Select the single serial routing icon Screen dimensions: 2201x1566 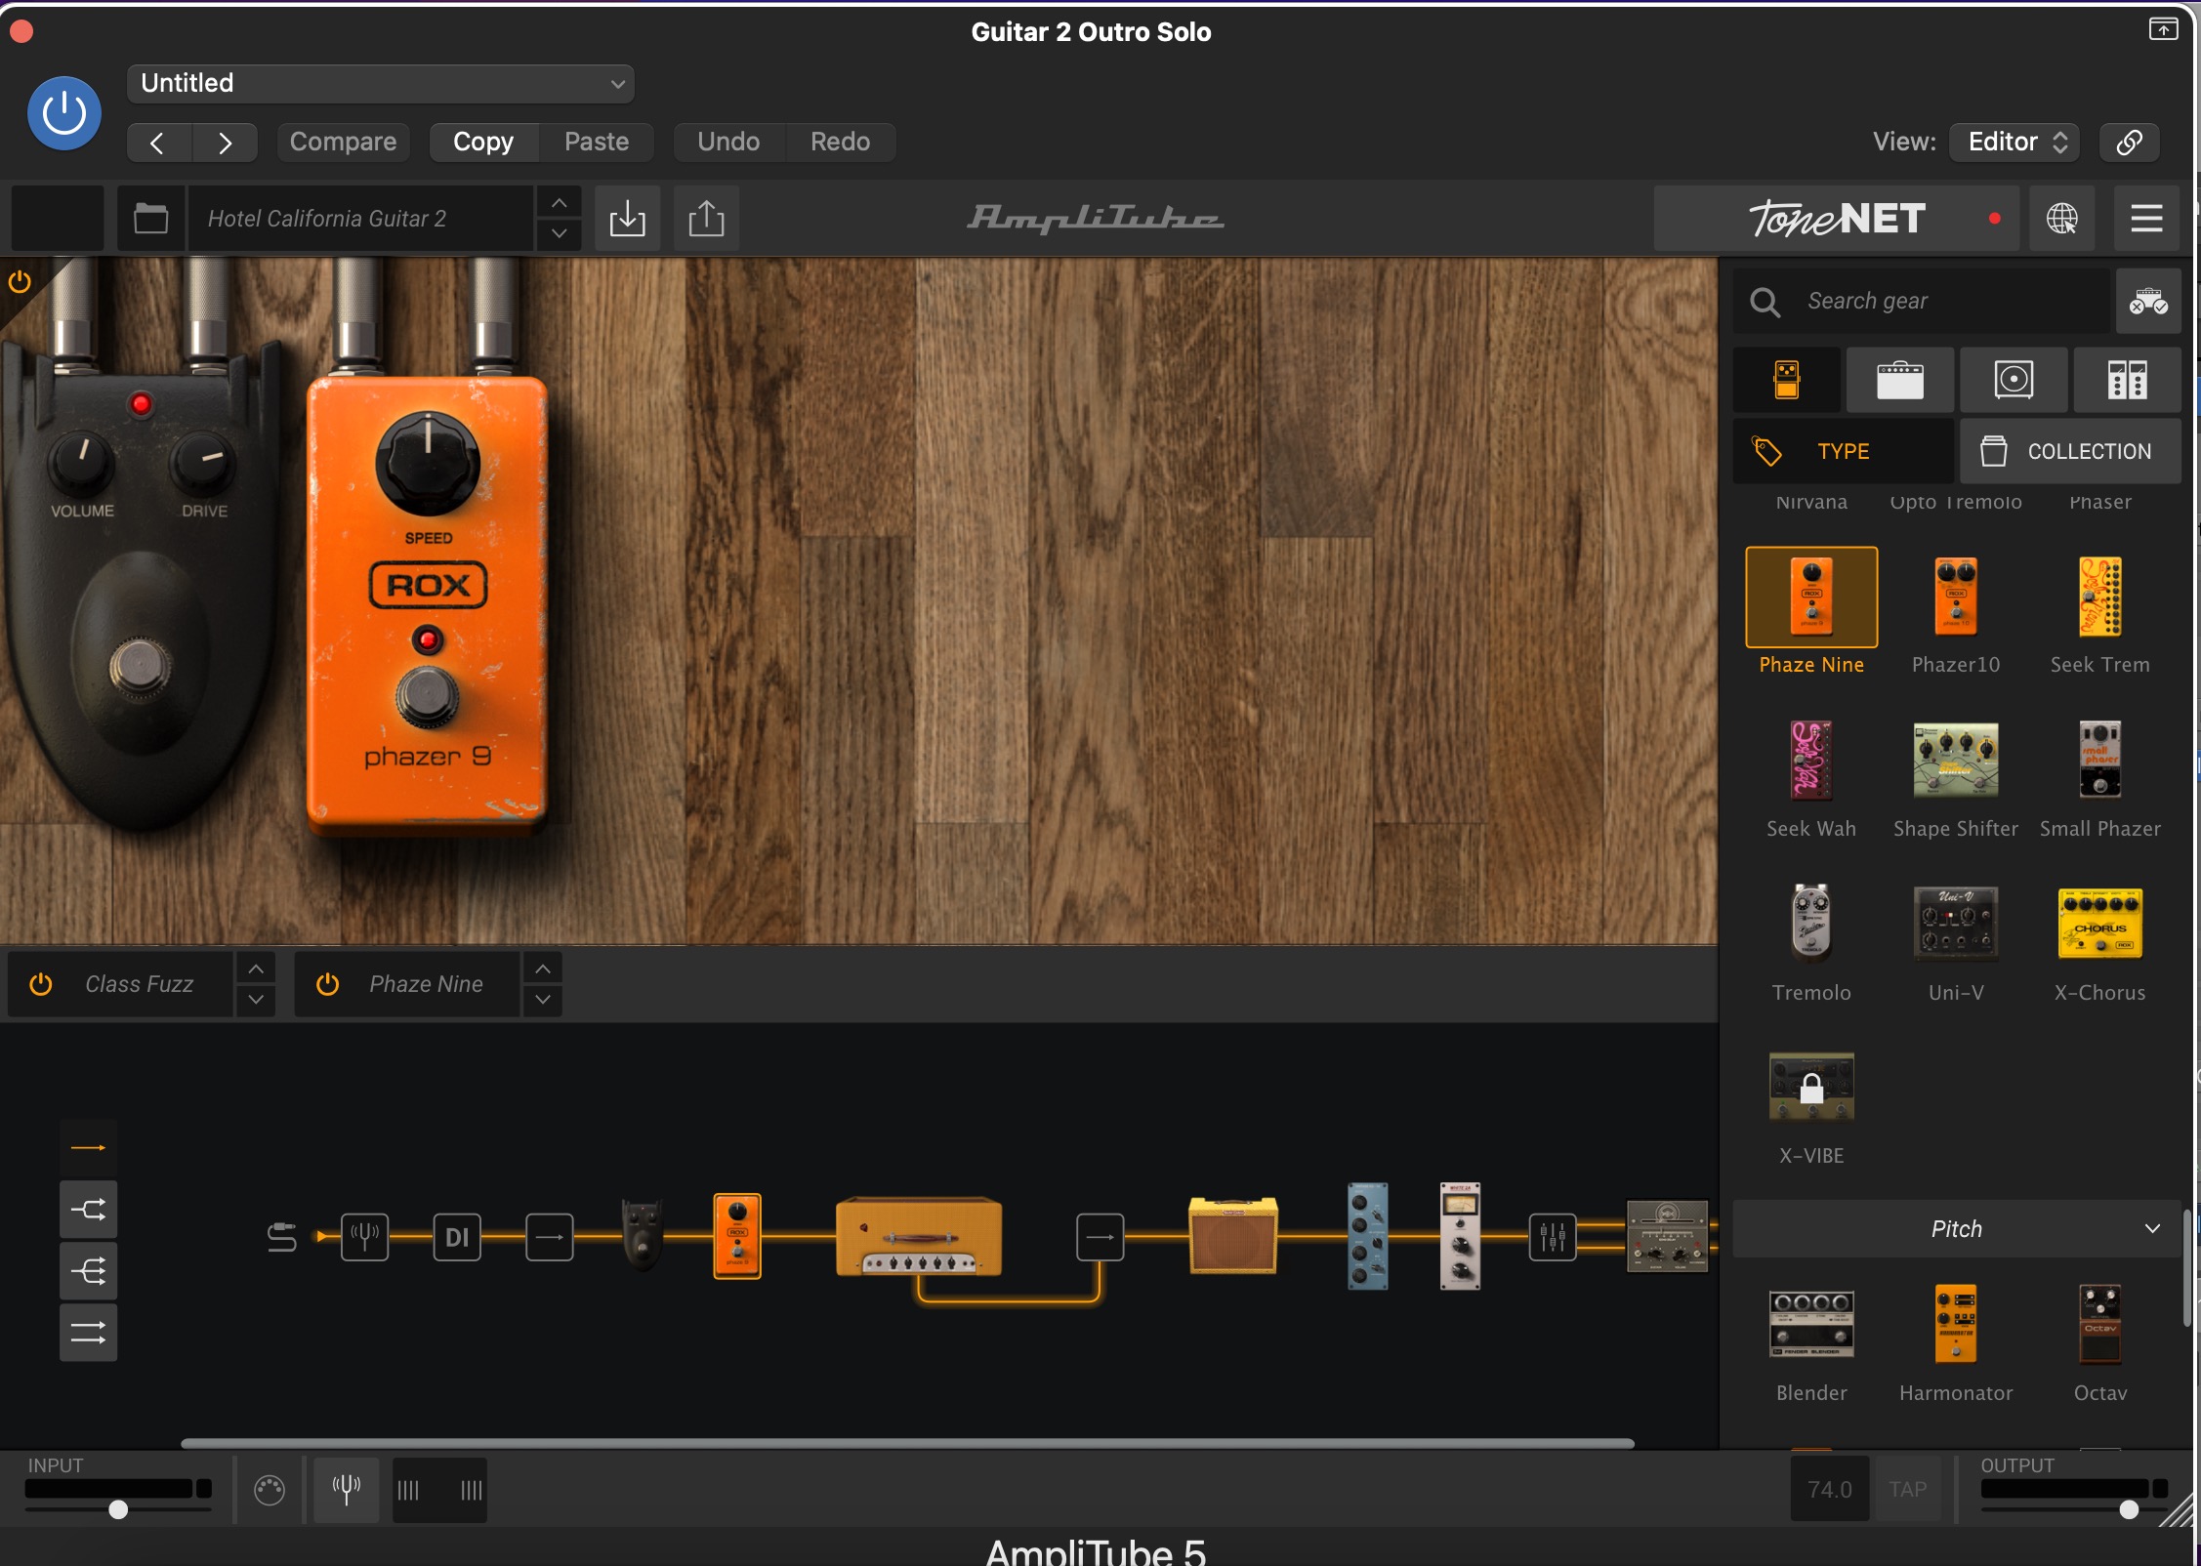(88, 1148)
